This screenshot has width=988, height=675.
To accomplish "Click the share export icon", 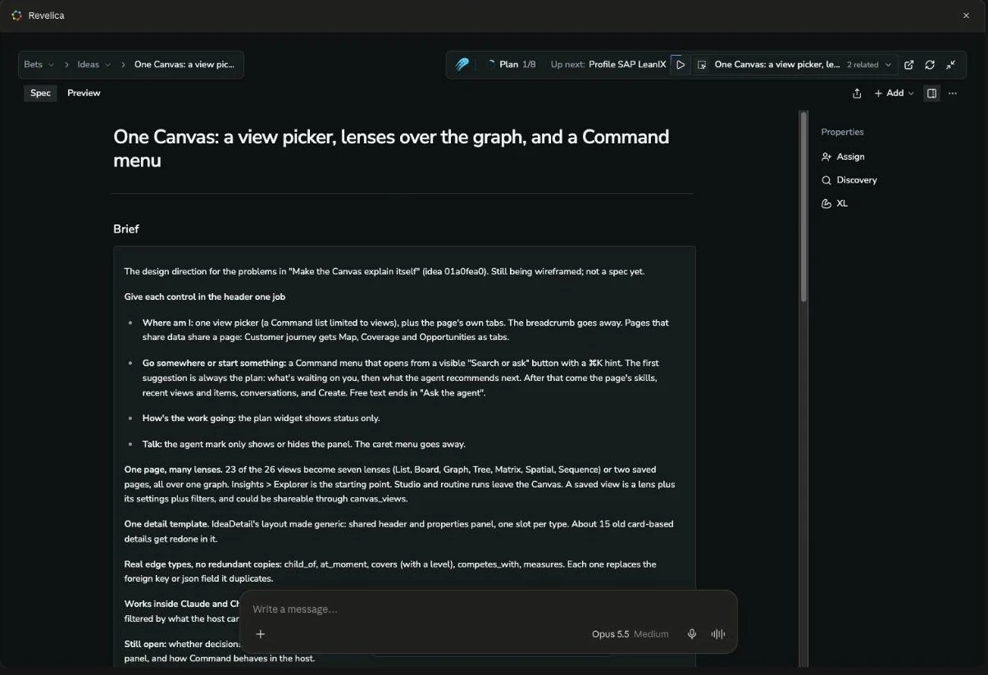I will tap(857, 93).
